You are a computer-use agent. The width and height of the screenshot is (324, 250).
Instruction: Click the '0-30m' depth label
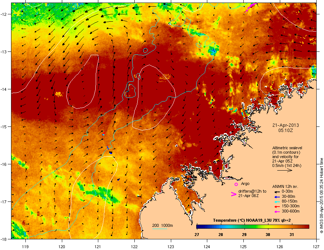[x=287, y=192]
